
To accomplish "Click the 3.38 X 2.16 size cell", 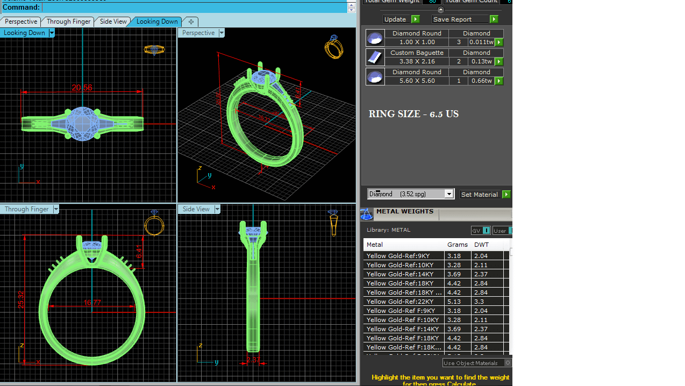I will click(417, 62).
